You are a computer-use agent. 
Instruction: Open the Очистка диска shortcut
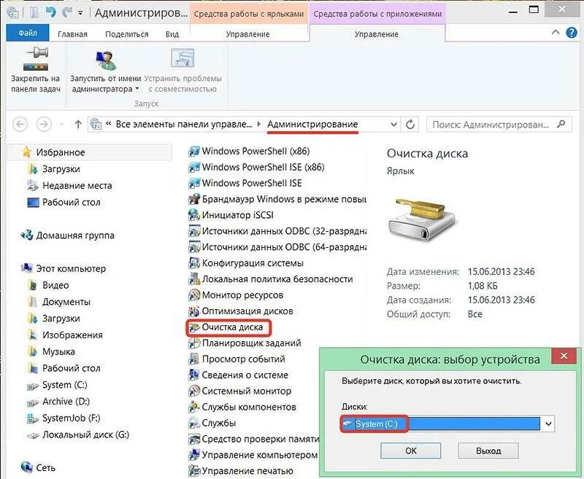(x=235, y=328)
